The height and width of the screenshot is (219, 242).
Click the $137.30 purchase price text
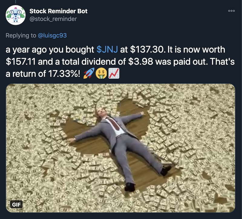[x=147, y=50]
